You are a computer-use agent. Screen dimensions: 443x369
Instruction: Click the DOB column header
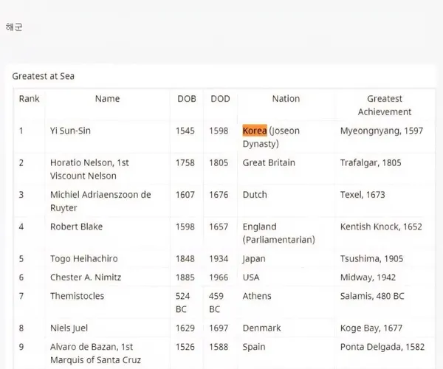click(x=187, y=99)
